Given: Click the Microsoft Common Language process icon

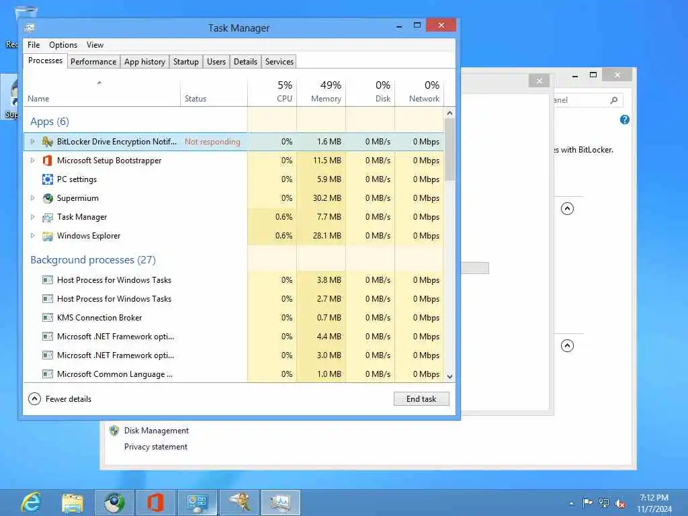Looking at the screenshot, I should coord(48,374).
